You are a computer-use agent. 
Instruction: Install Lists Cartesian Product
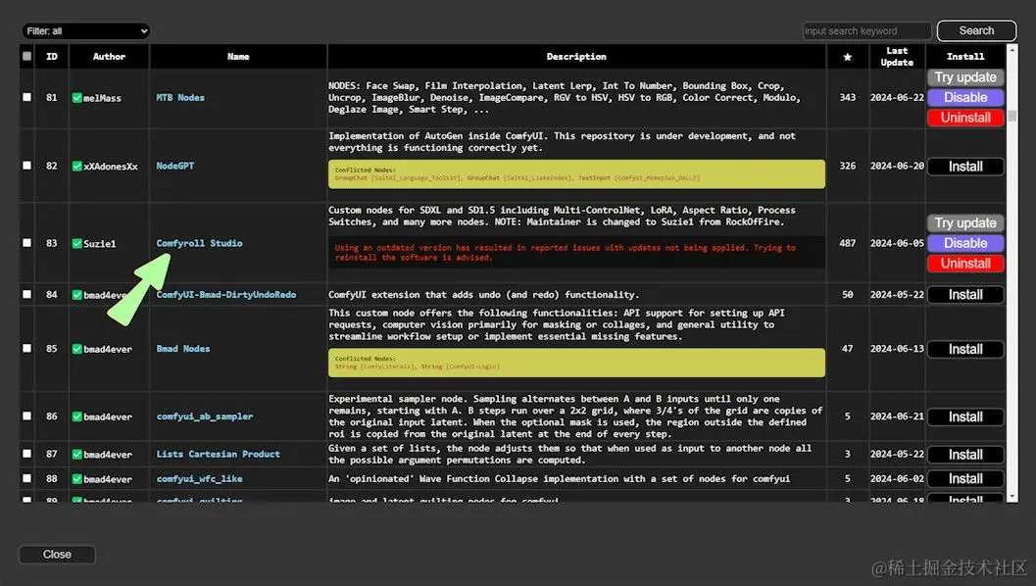click(965, 455)
